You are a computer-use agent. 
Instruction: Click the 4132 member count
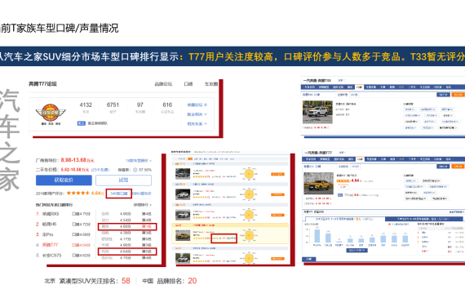(x=86, y=105)
